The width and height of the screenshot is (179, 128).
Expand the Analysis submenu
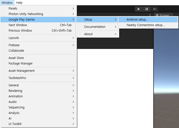pos(39,113)
